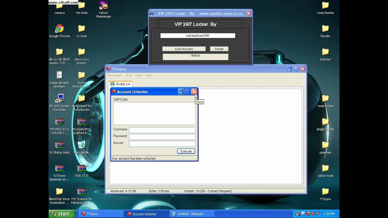Open the room booter folder
The height and width of the screenshot is (218, 388).
(x=325, y=8)
